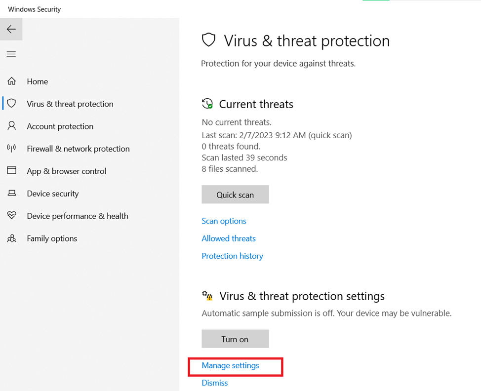This screenshot has width=481, height=391.
Task: Click the Family options people icon
Action: (x=11, y=238)
